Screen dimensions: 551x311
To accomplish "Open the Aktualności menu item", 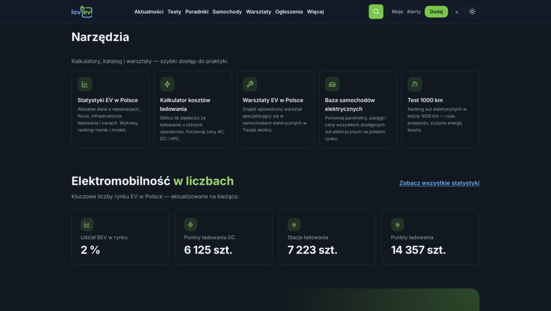I will tap(149, 12).
